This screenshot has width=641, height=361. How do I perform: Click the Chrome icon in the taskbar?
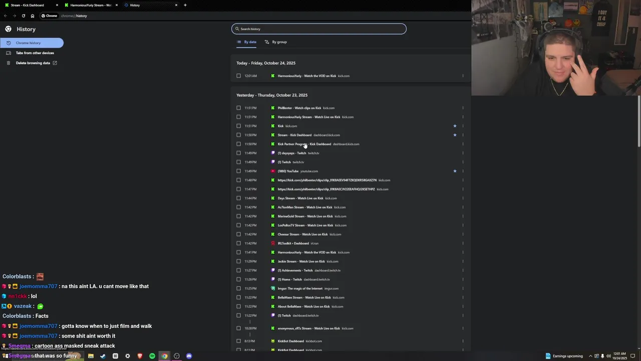pyautogui.click(x=164, y=356)
